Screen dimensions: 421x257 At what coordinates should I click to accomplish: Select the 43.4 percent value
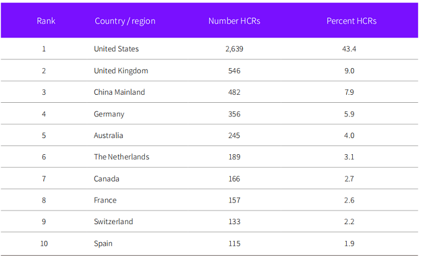pyautogui.click(x=349, y=49)
